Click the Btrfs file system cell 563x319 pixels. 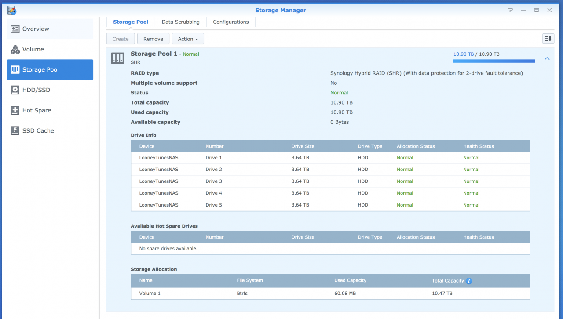pyautogui.click(x=242, y=293)
